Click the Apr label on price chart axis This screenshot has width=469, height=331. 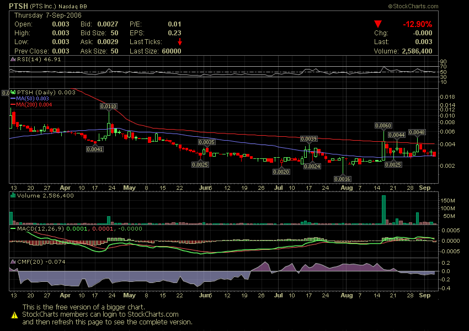pyautogui.click(x=65, y=188)
